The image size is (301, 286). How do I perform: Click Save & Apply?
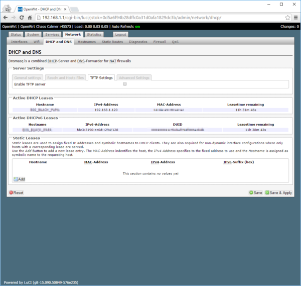point(278,193)
